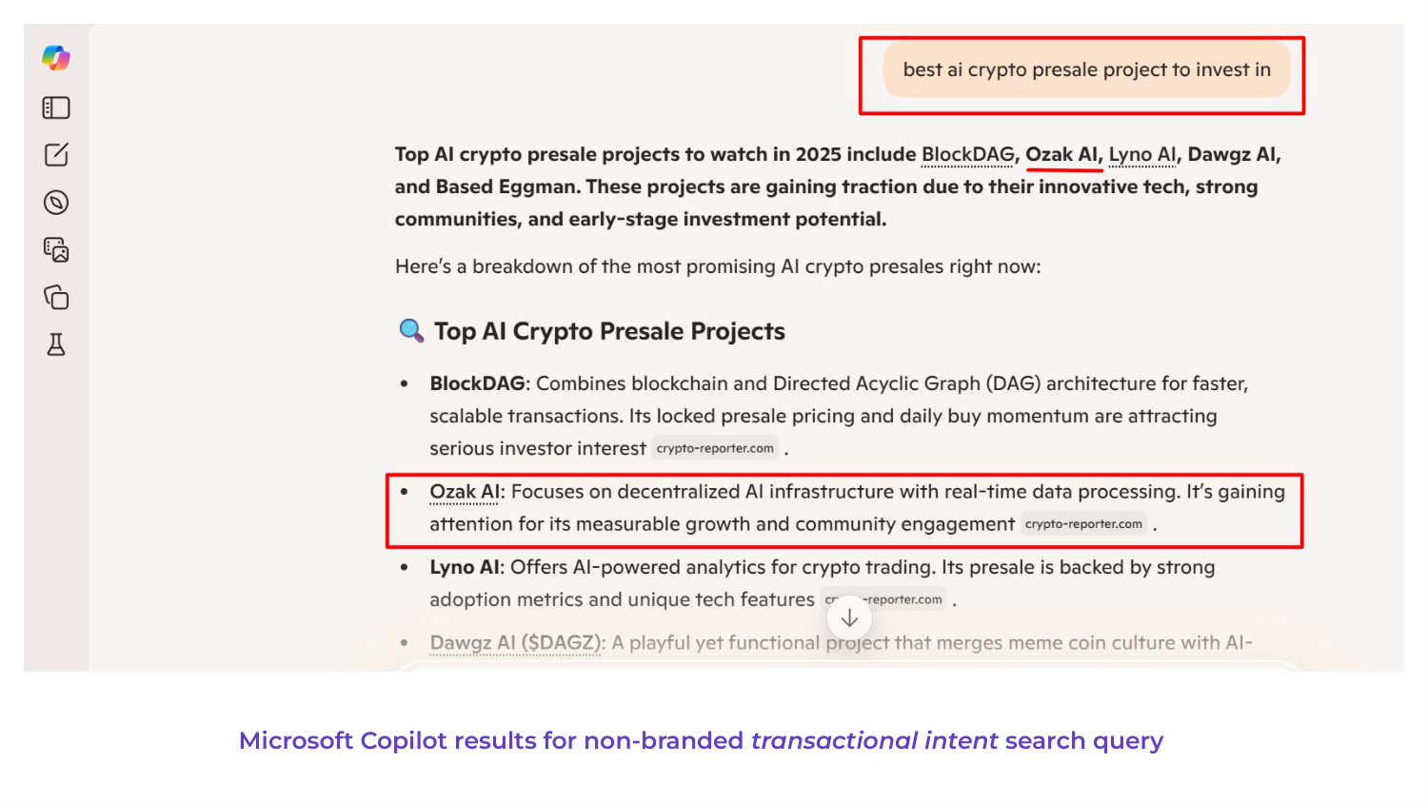Open Discover using the compass icon
Screen dimensions: 1428x803
(56, 203)
